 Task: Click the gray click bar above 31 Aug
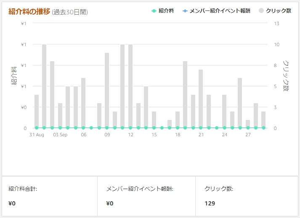[x=37, y=111]
